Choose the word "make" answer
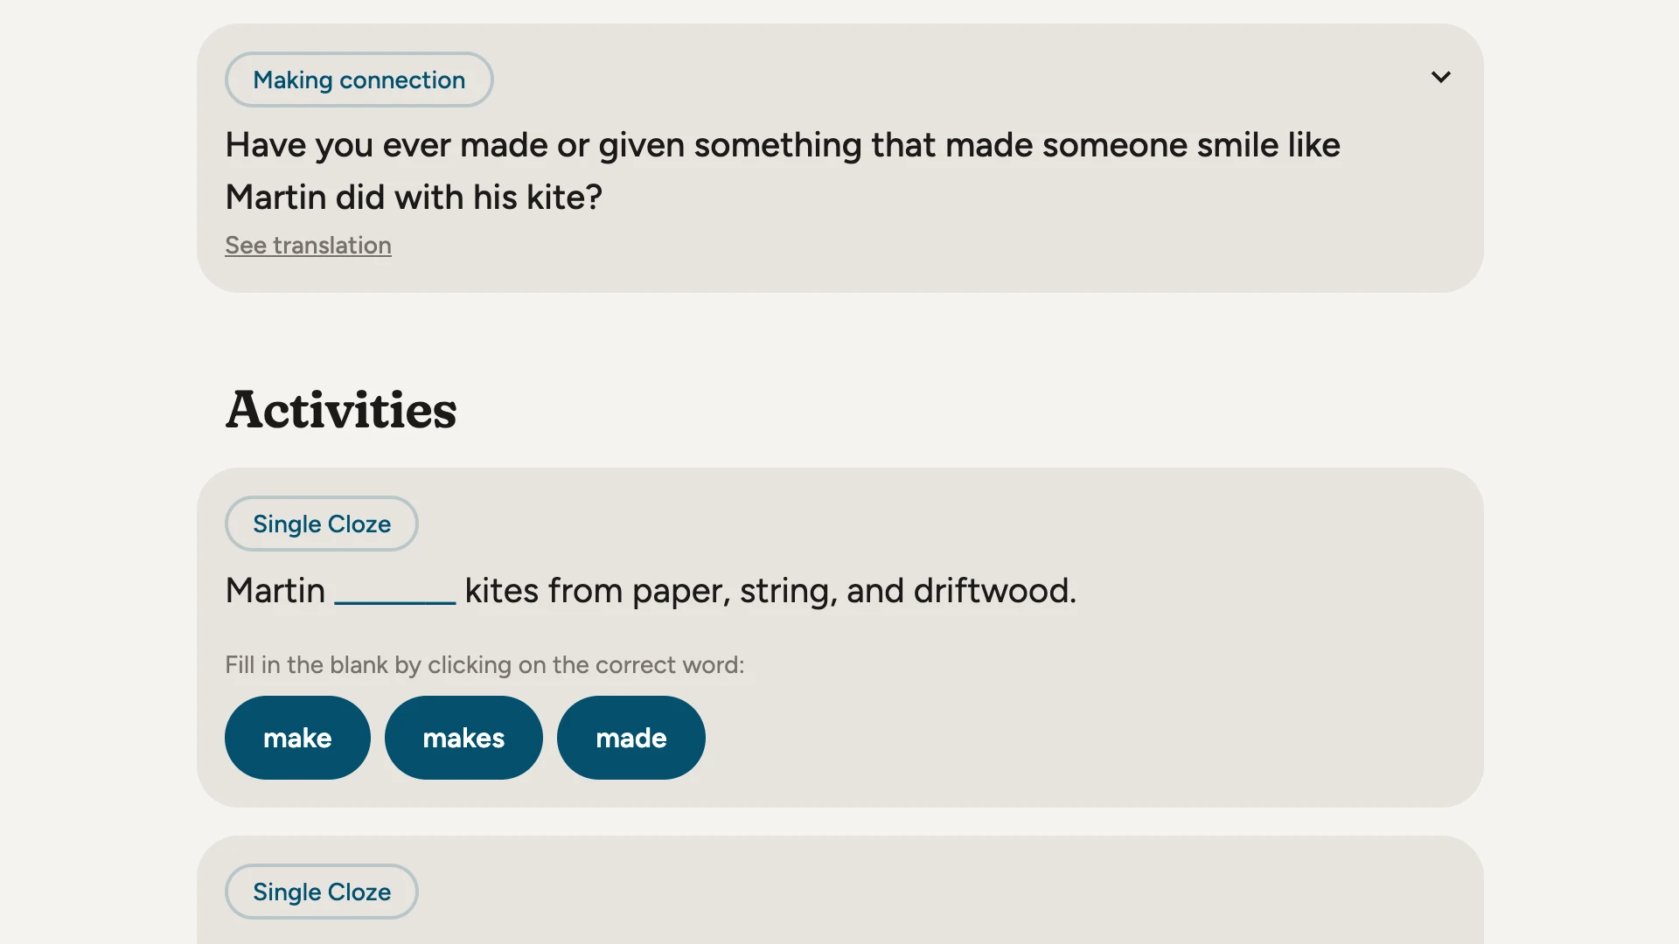This screenshot has height=944, width=1679. pos(297,739)
